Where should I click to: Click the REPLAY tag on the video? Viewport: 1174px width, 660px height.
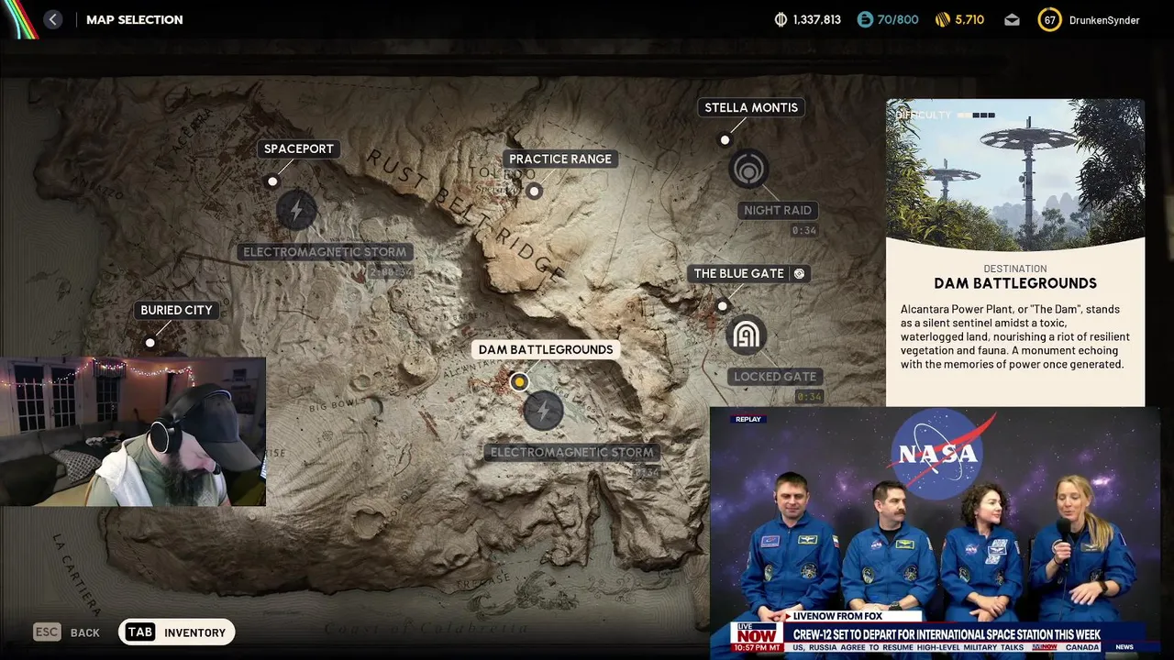tap(748, 419)
